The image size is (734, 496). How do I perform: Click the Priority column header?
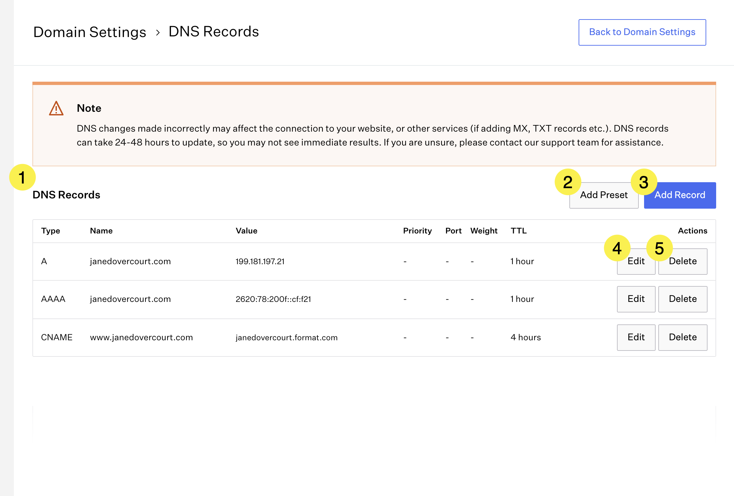coord(417,231)
